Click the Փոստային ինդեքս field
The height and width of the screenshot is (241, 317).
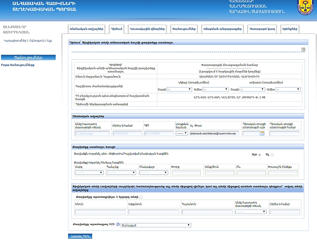283,173
